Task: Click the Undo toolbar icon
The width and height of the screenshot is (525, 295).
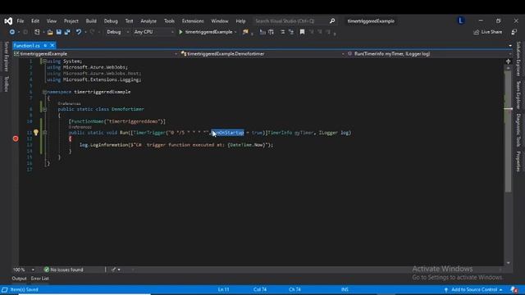Action: pos(79,32)
